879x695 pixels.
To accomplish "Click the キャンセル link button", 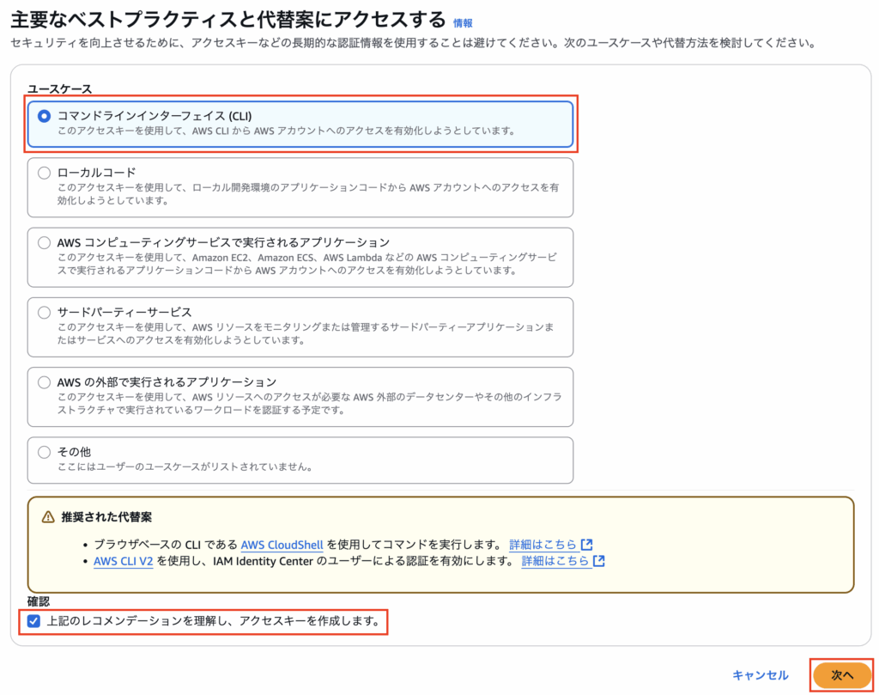I will [761, 675].
